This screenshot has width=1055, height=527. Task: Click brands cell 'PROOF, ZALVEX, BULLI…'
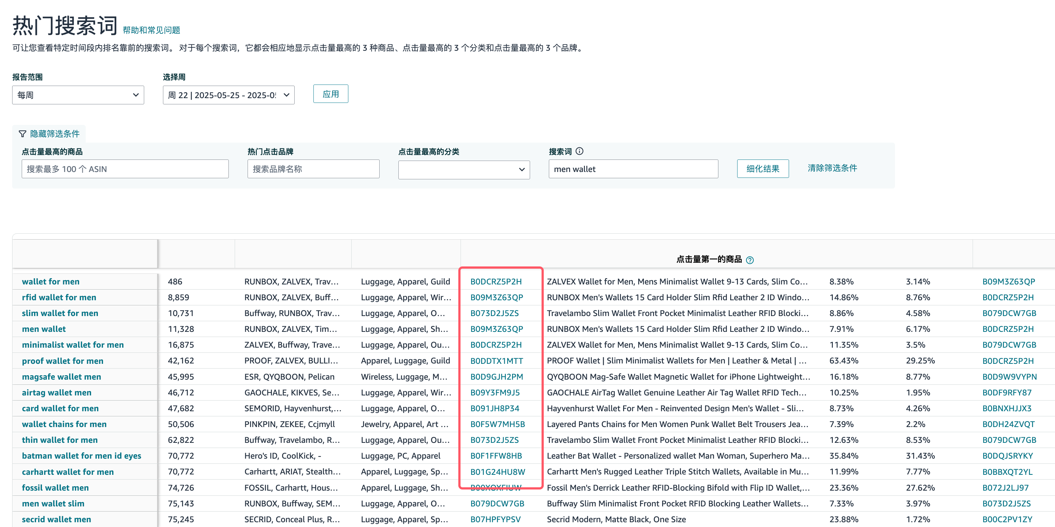pos(291,361)
